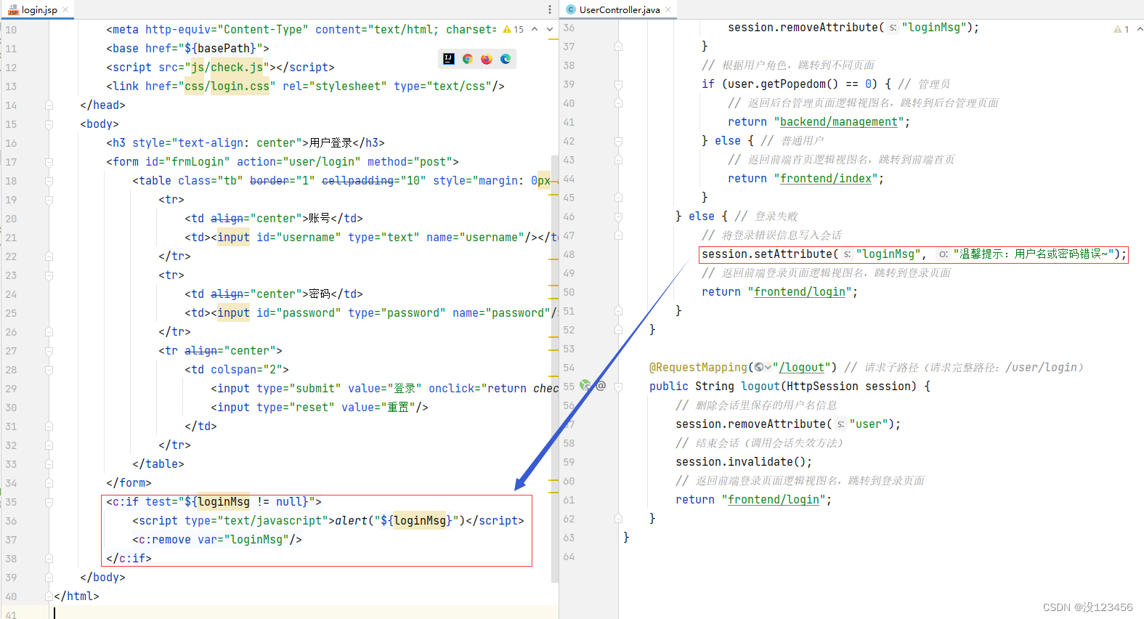The height and width of the screenshot is (619, 1144).
Task: Click user.getPopedom() condition at line 39
Action: (x=783, y=84)
